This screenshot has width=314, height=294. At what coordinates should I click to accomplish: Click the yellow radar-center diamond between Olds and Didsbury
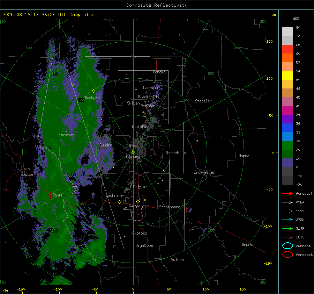click(x=133, y=152)
